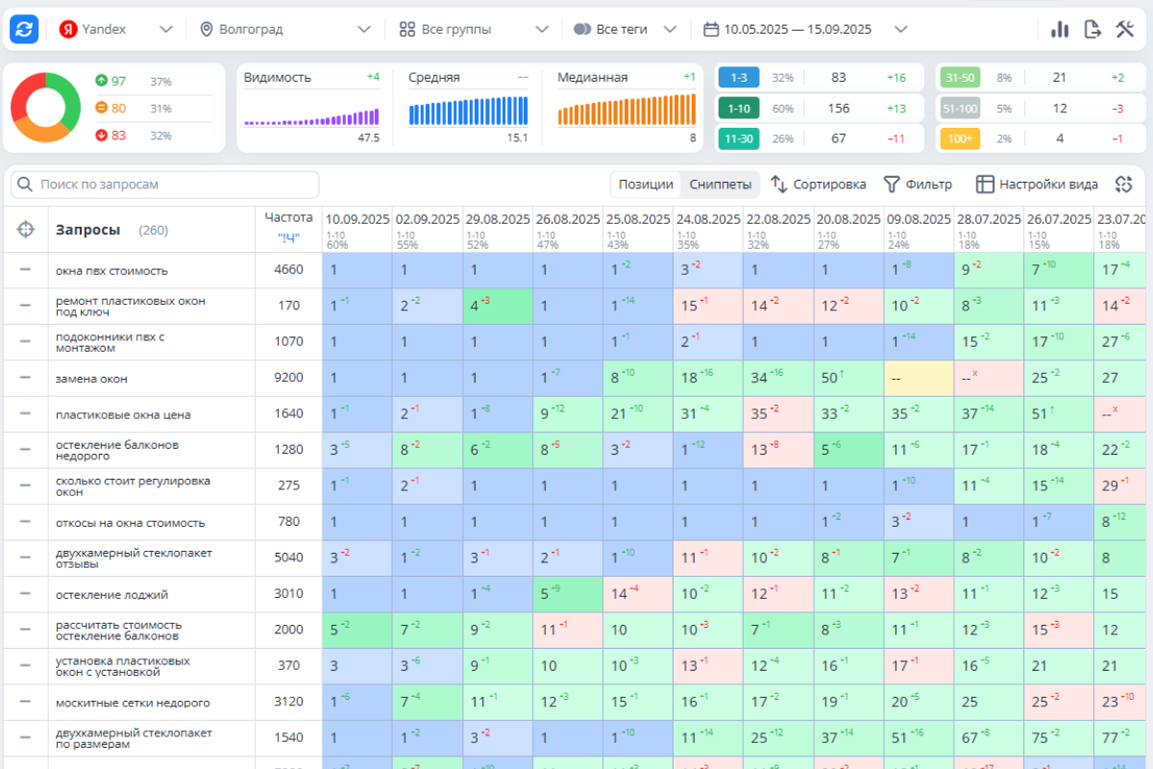Screen dimensions: 1153x769
Task: Click the export file icon
Action: tap(1092, 29)
